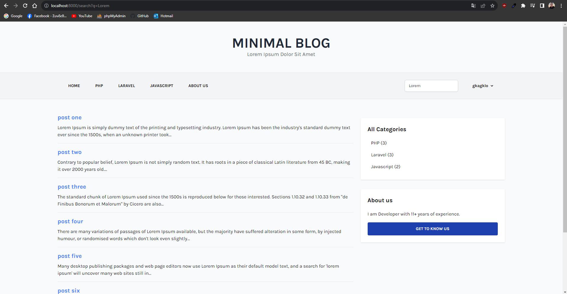Image resolution: width=567 pixels, height=294 pixels.
Task: Click the vertical page scrollbar thumb
Action: coord(565,127)
